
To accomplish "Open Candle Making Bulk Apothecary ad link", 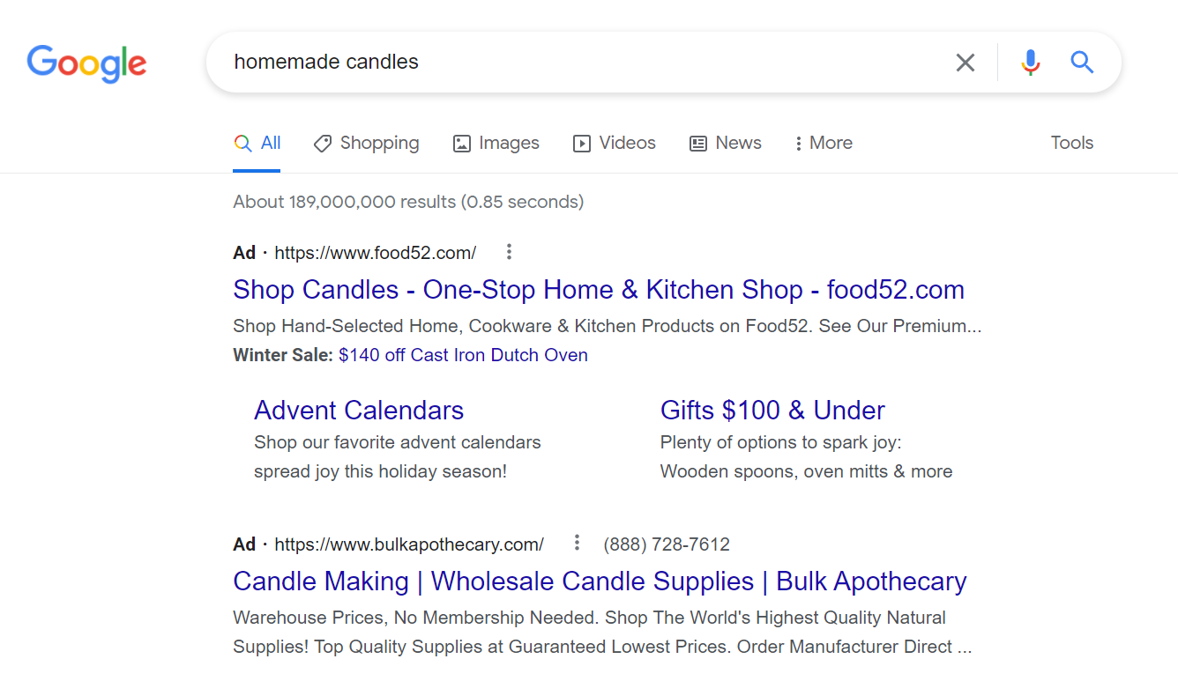I will click(x=600, y=581).
